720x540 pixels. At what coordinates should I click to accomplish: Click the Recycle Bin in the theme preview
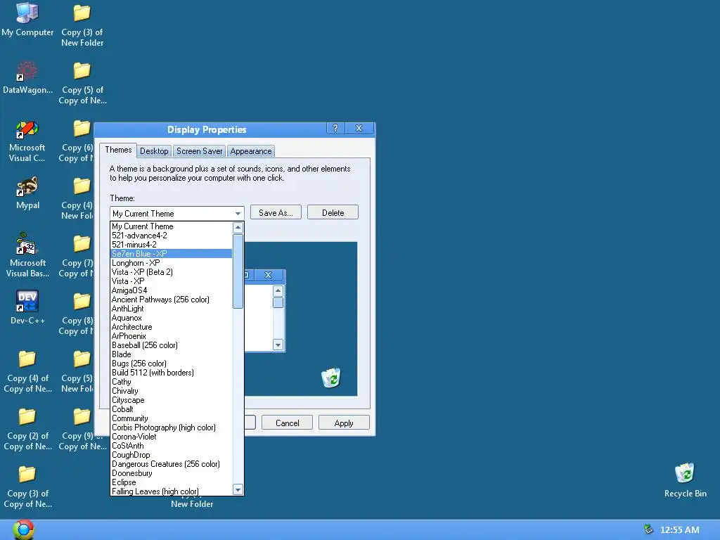coord(331,378)
